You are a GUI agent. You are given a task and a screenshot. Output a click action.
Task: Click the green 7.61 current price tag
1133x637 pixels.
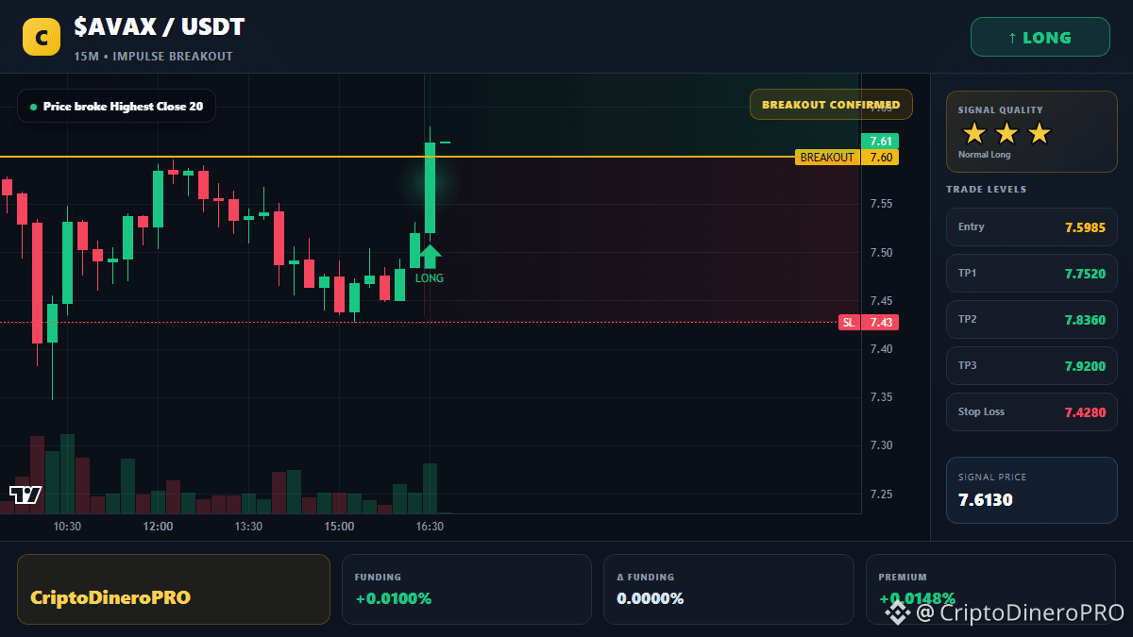(880, 142)
